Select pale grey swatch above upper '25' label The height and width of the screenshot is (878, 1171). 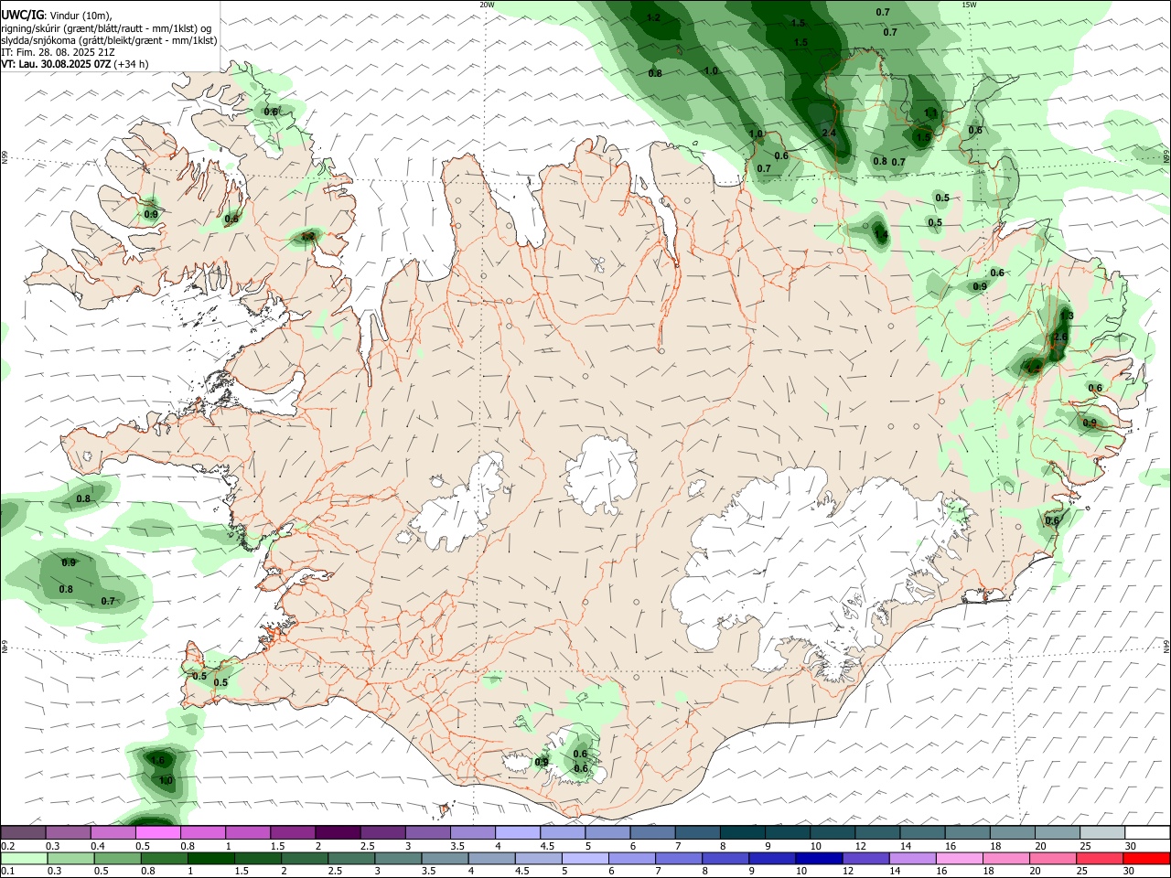coord(1102,832)
